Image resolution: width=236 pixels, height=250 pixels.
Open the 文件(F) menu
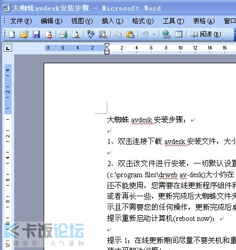tap(21, 21)
